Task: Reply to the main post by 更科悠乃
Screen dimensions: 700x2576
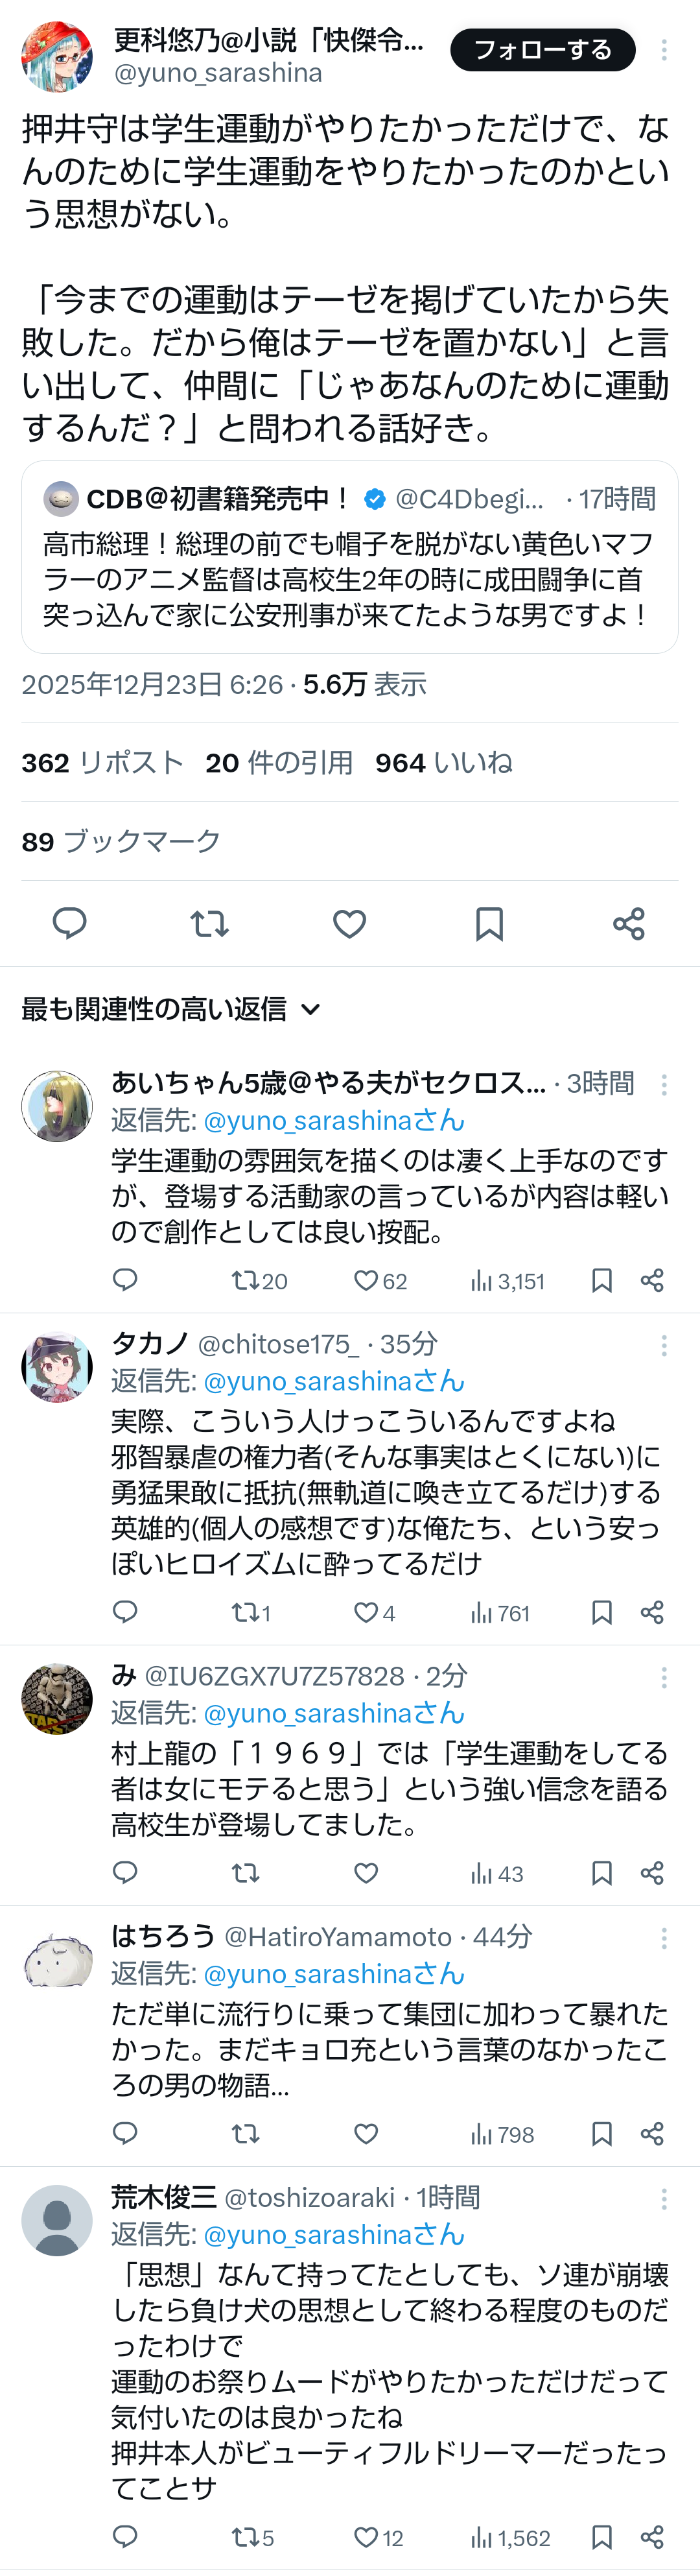Action: 69,923
